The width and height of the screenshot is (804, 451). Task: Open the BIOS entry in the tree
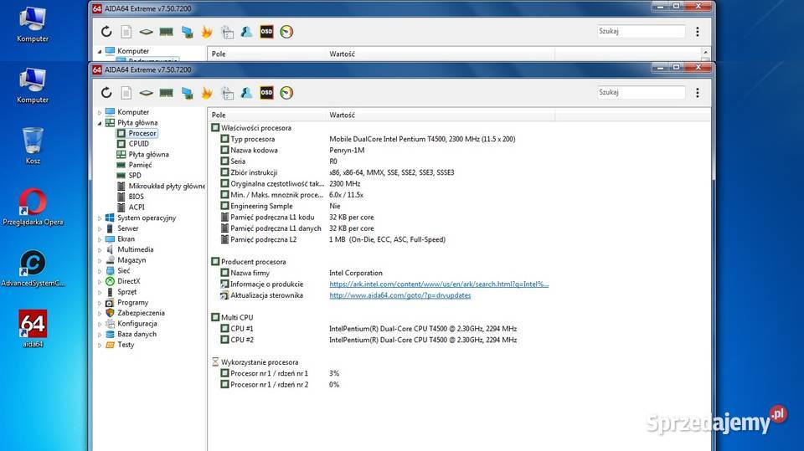click(137, 197)
